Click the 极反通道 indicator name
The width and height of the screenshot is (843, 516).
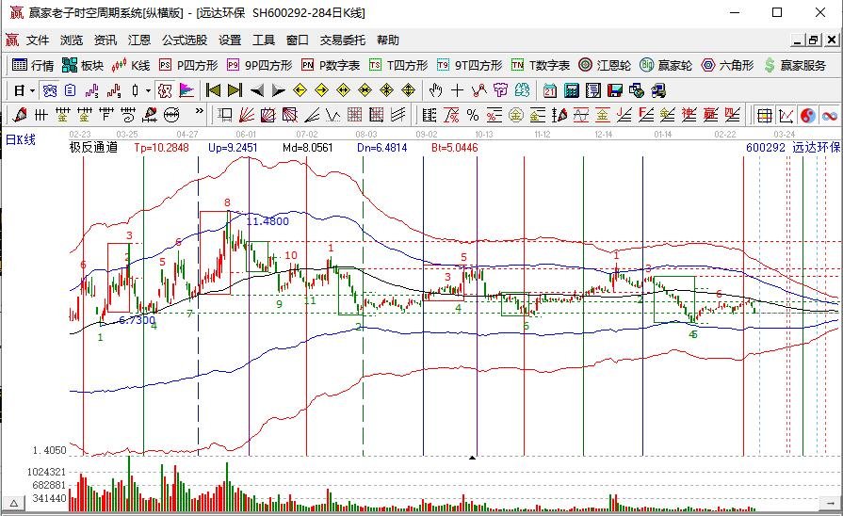pyautogui.click(x=93, y=147)
